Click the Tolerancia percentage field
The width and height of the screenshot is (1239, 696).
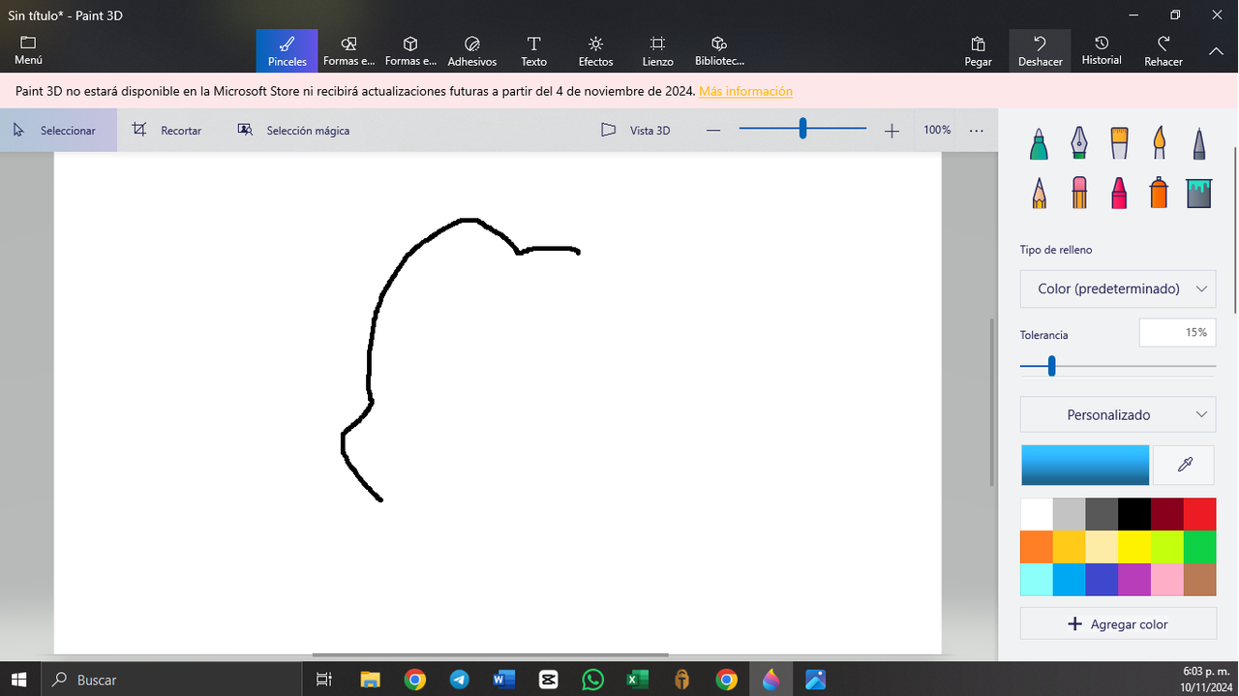[1177, 332]
